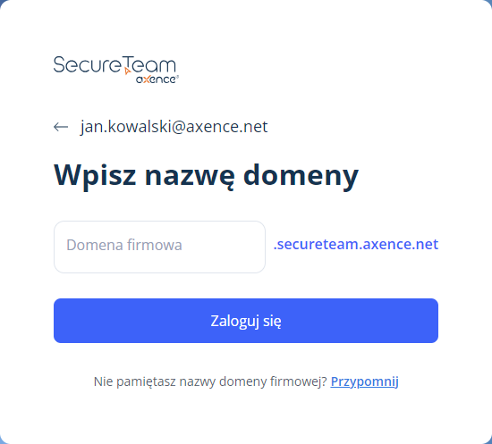Submit with the Zaloguj się button
This screenshot has height=444, width=492.
tap(246, 321)
